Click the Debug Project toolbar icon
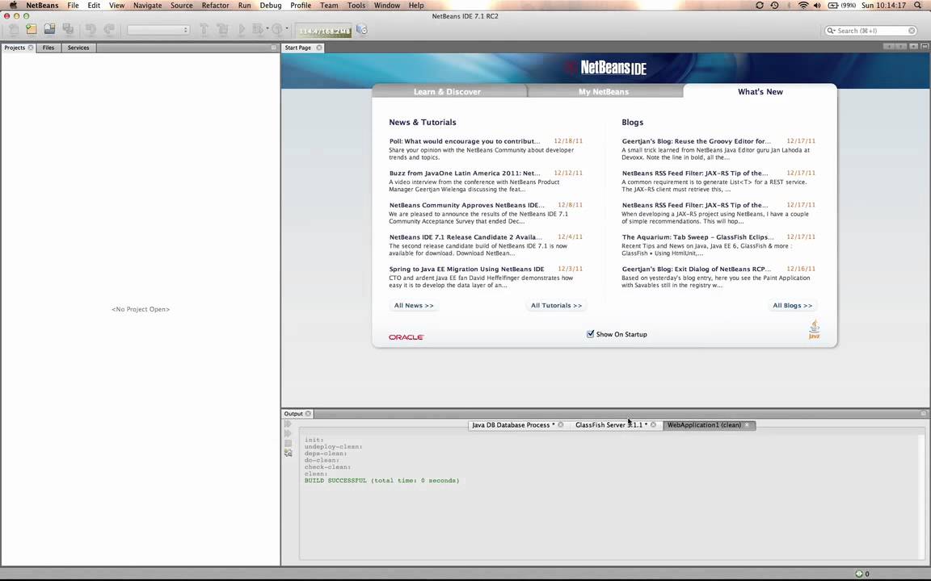This screenshot has height=581, width=931. (x=257, y=29)
